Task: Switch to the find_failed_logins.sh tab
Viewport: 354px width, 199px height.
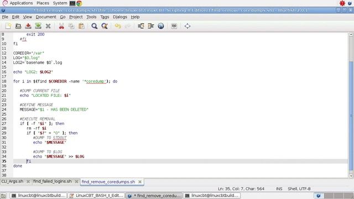Action: tap(53, 181)
